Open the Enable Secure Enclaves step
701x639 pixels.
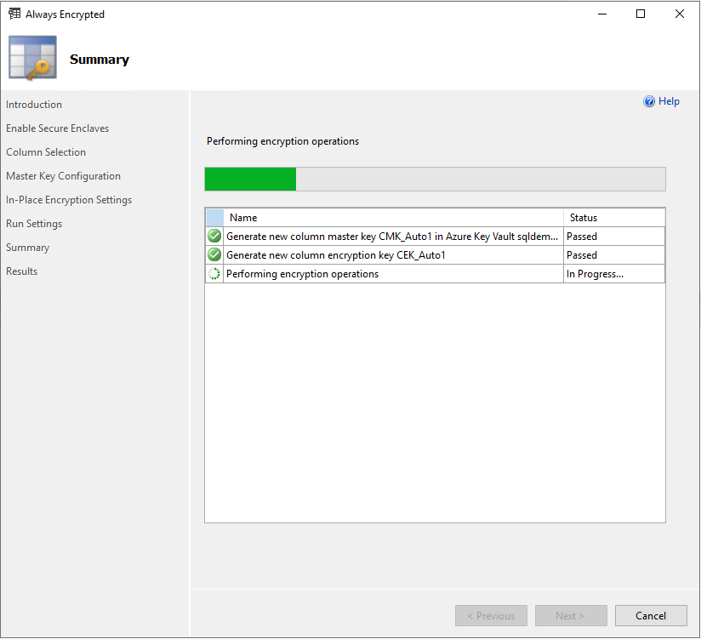click(57, 128)
